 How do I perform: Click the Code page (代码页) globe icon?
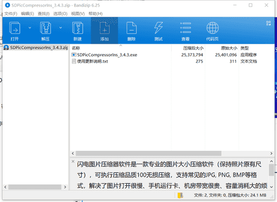click(x=213, y=28)
